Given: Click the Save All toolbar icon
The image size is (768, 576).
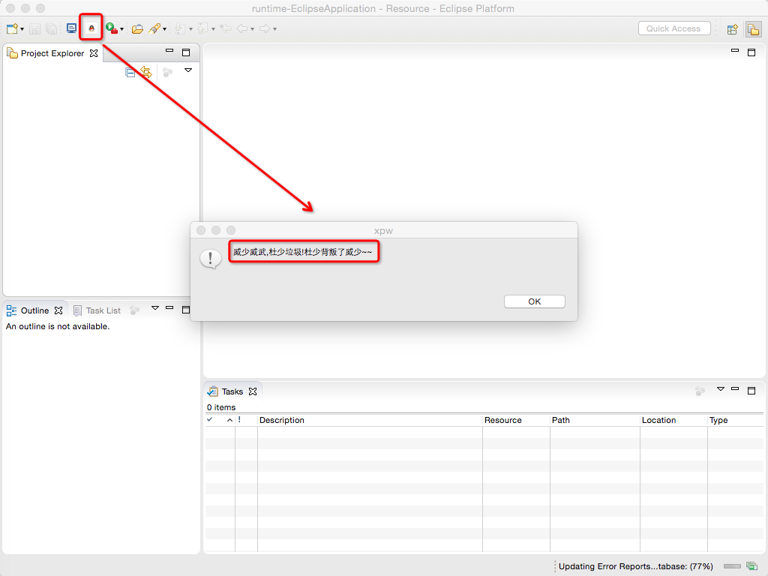Looking at the screenshot, I should [51, 29].
